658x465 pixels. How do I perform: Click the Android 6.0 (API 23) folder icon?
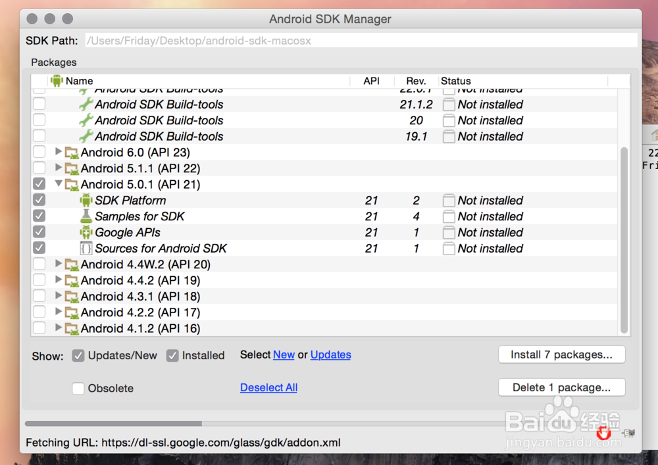click(x=72, y=153)
